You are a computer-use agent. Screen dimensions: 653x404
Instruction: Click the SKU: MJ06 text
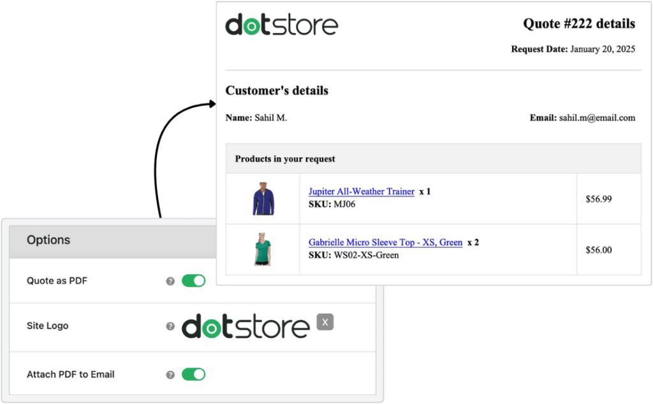[332, 205]
